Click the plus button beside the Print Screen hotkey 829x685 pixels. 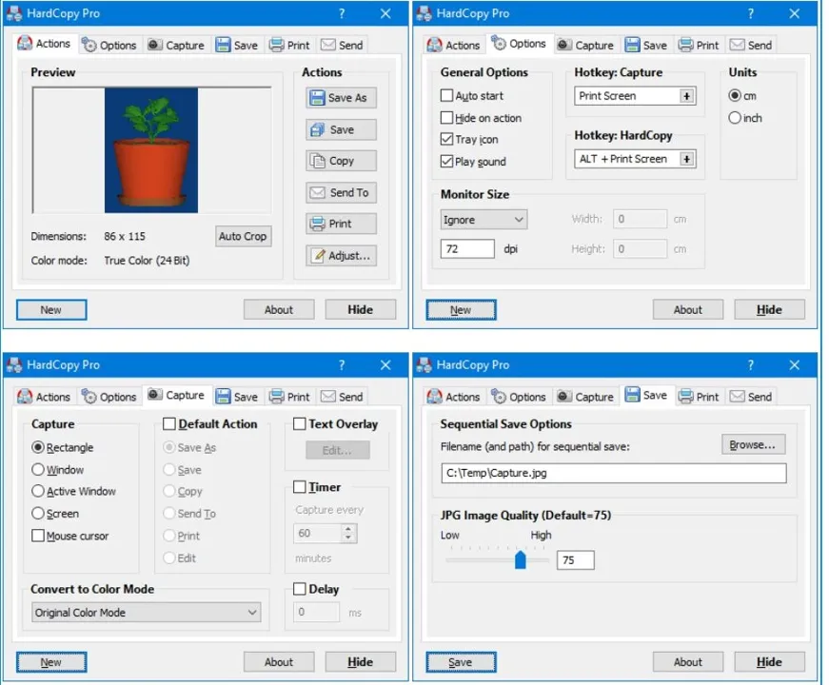(x=687, y=96)
